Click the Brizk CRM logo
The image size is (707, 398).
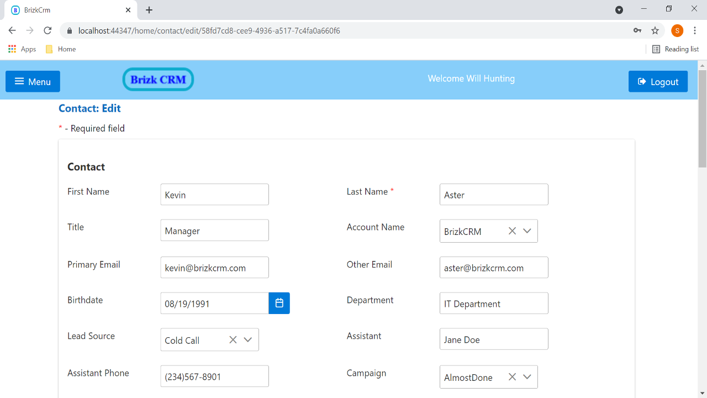point(159,80)
